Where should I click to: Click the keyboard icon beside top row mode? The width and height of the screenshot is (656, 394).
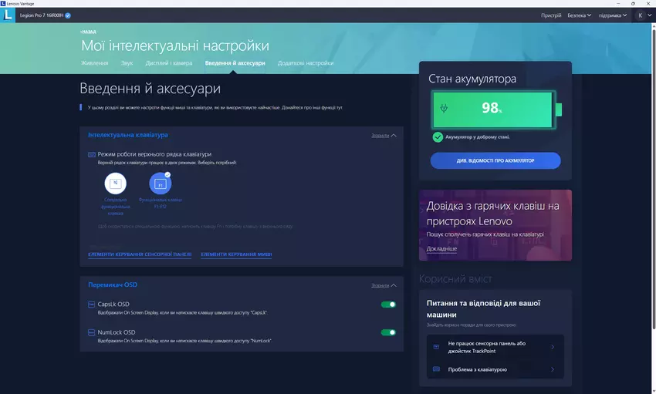tap(92, 154)
